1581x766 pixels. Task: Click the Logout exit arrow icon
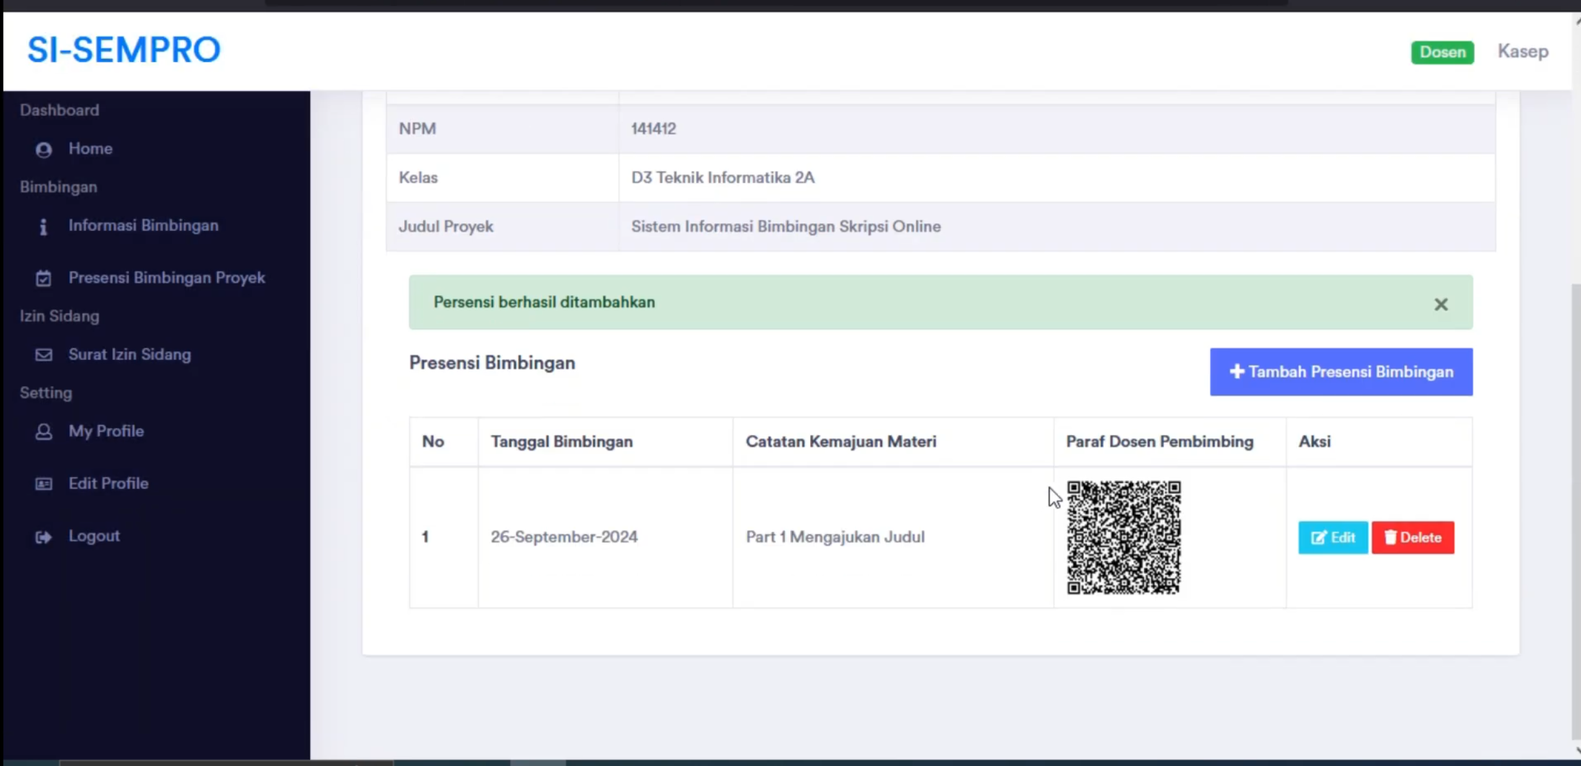point(43,537)
